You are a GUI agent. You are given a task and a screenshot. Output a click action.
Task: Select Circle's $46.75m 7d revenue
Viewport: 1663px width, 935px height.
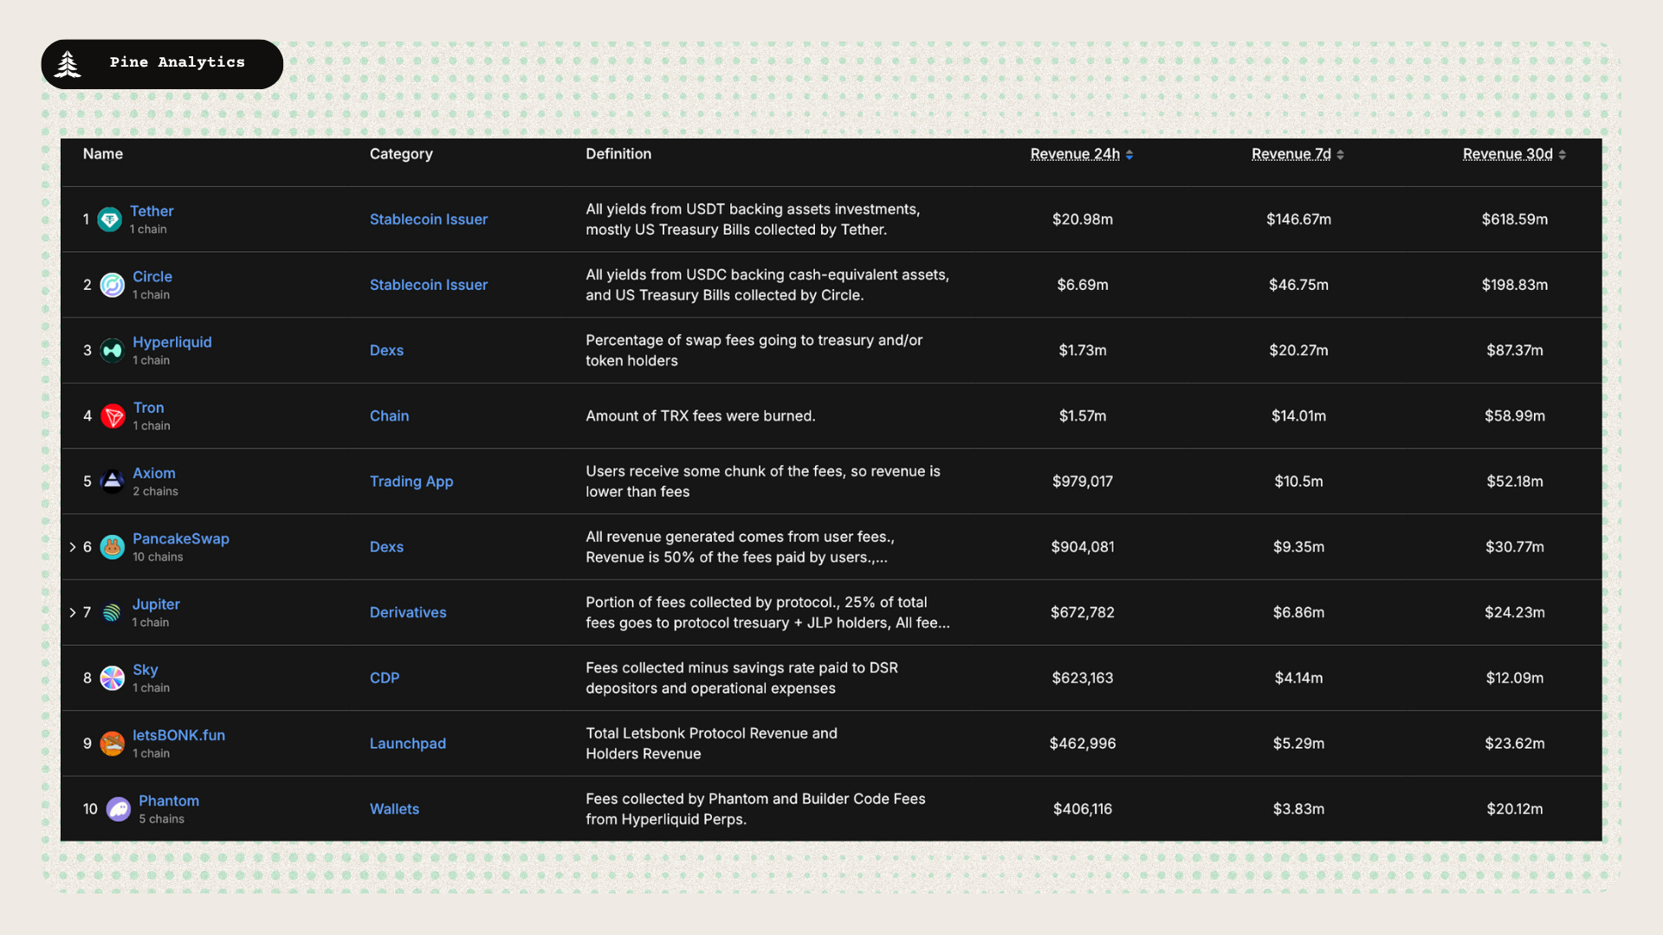(x=1298, y=285)
